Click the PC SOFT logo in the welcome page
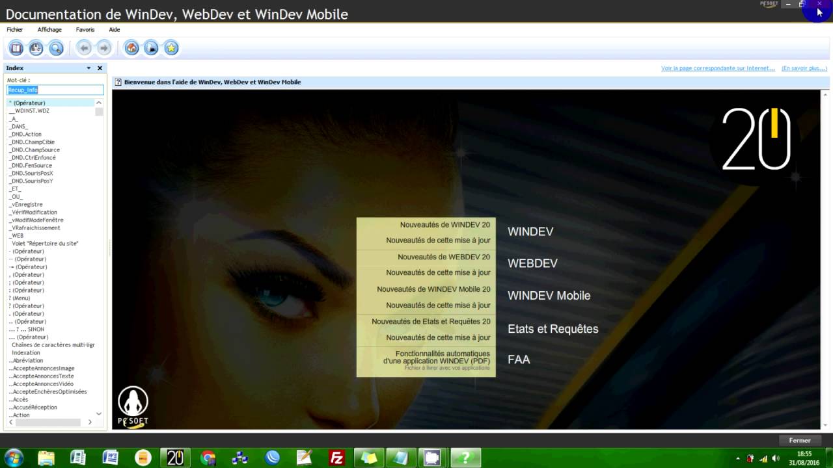 coord(133,407)
